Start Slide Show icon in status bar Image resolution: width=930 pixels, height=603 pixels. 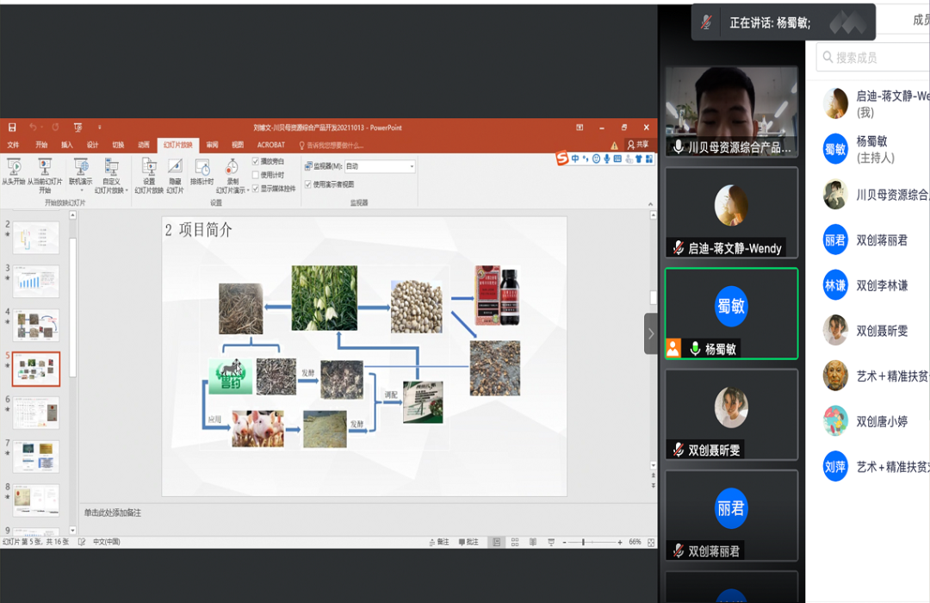[551, 542]
